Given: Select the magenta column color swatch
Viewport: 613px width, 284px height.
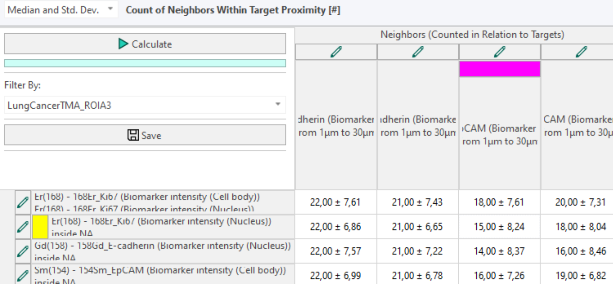Looking at the screenshot, I should [x=500, y=69].
